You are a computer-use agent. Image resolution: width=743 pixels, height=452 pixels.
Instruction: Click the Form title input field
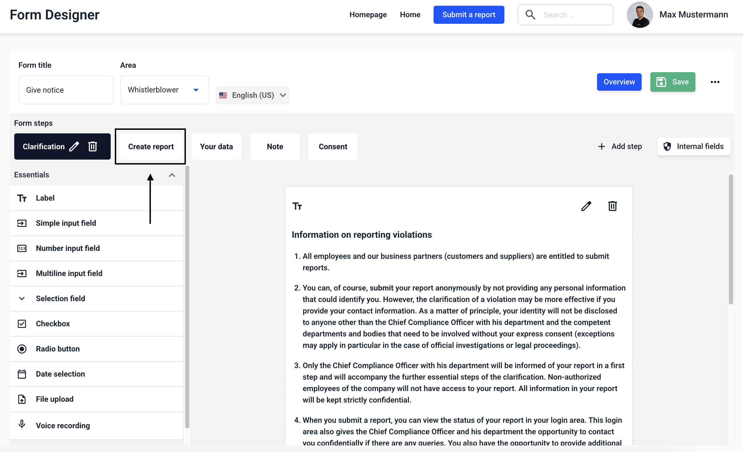coord(66,90)
